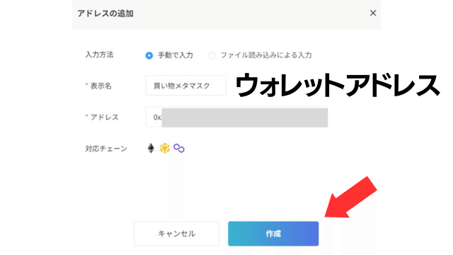The image size is (453, 255).
Task: Click the large ウォレットアドレス overlay text
Action: coord(338,85)
